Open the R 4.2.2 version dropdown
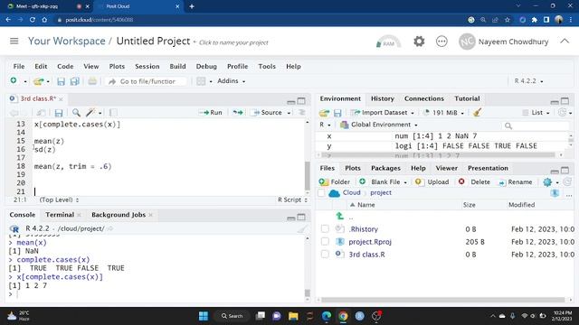The height and width of the screenshot is (325, 579). pyautogui.click(x=528, y=80)
